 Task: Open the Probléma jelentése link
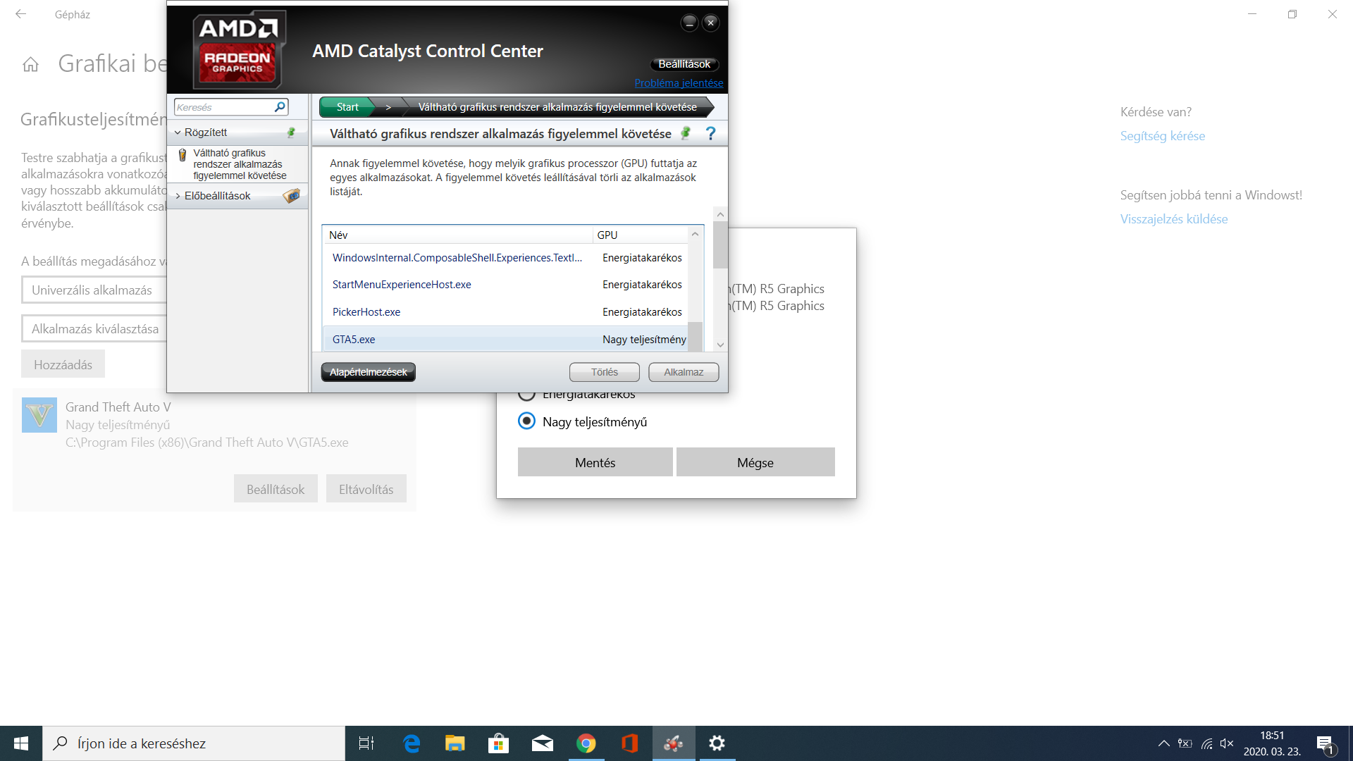679,83
